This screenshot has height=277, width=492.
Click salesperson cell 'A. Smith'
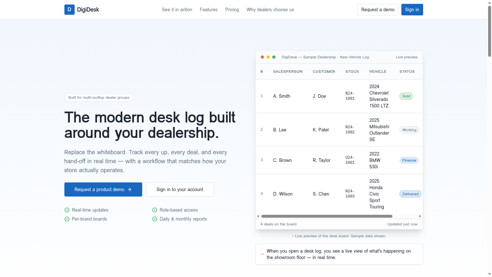click(282, 96)
